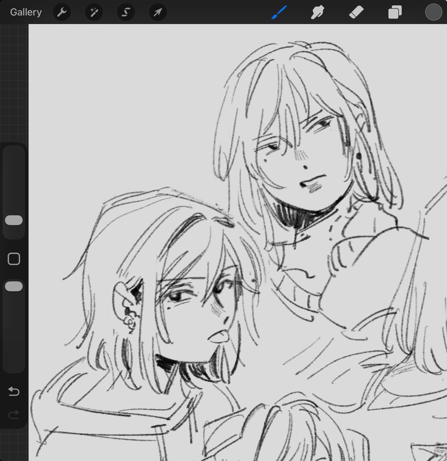Click the brush opacity slider handle
The height and width of the screenshot is (461, 447).
point(14,286)
